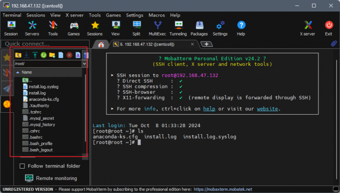Open the Help menu
340x193 pixels.
(x=175, y=15)
